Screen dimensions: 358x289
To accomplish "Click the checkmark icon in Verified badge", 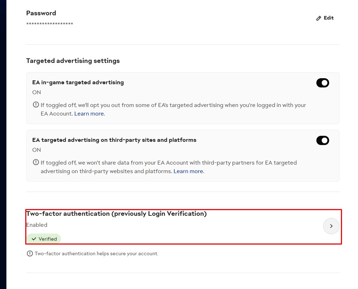I will (x=34, y=239).
